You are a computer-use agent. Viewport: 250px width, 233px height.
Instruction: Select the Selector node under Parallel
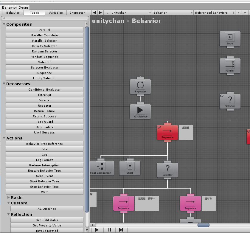tap(230, 101)
